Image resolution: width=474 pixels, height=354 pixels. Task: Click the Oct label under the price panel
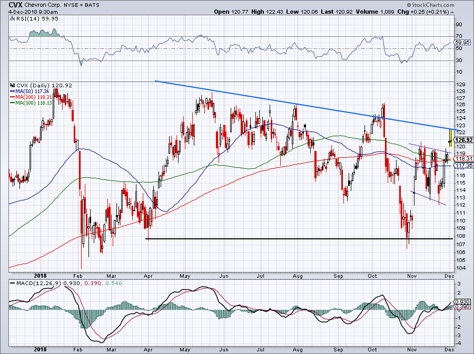point(372,276)
